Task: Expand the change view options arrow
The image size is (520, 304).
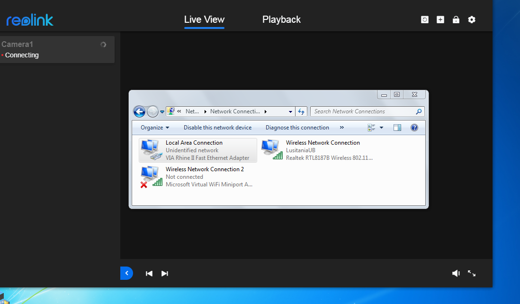Action: [382, 128]
